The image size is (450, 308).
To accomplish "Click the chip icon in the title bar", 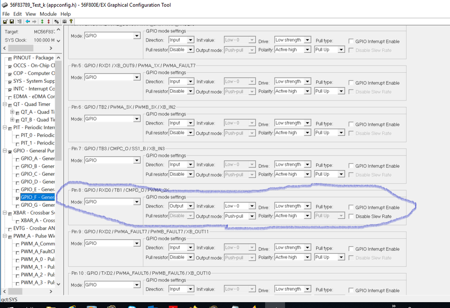I will 5,5.
